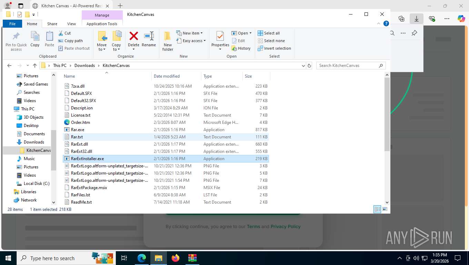The width and height of the screenshot is (469, 265).
Task: Click the Up one level arrow
Action: (x=34, y=66)
